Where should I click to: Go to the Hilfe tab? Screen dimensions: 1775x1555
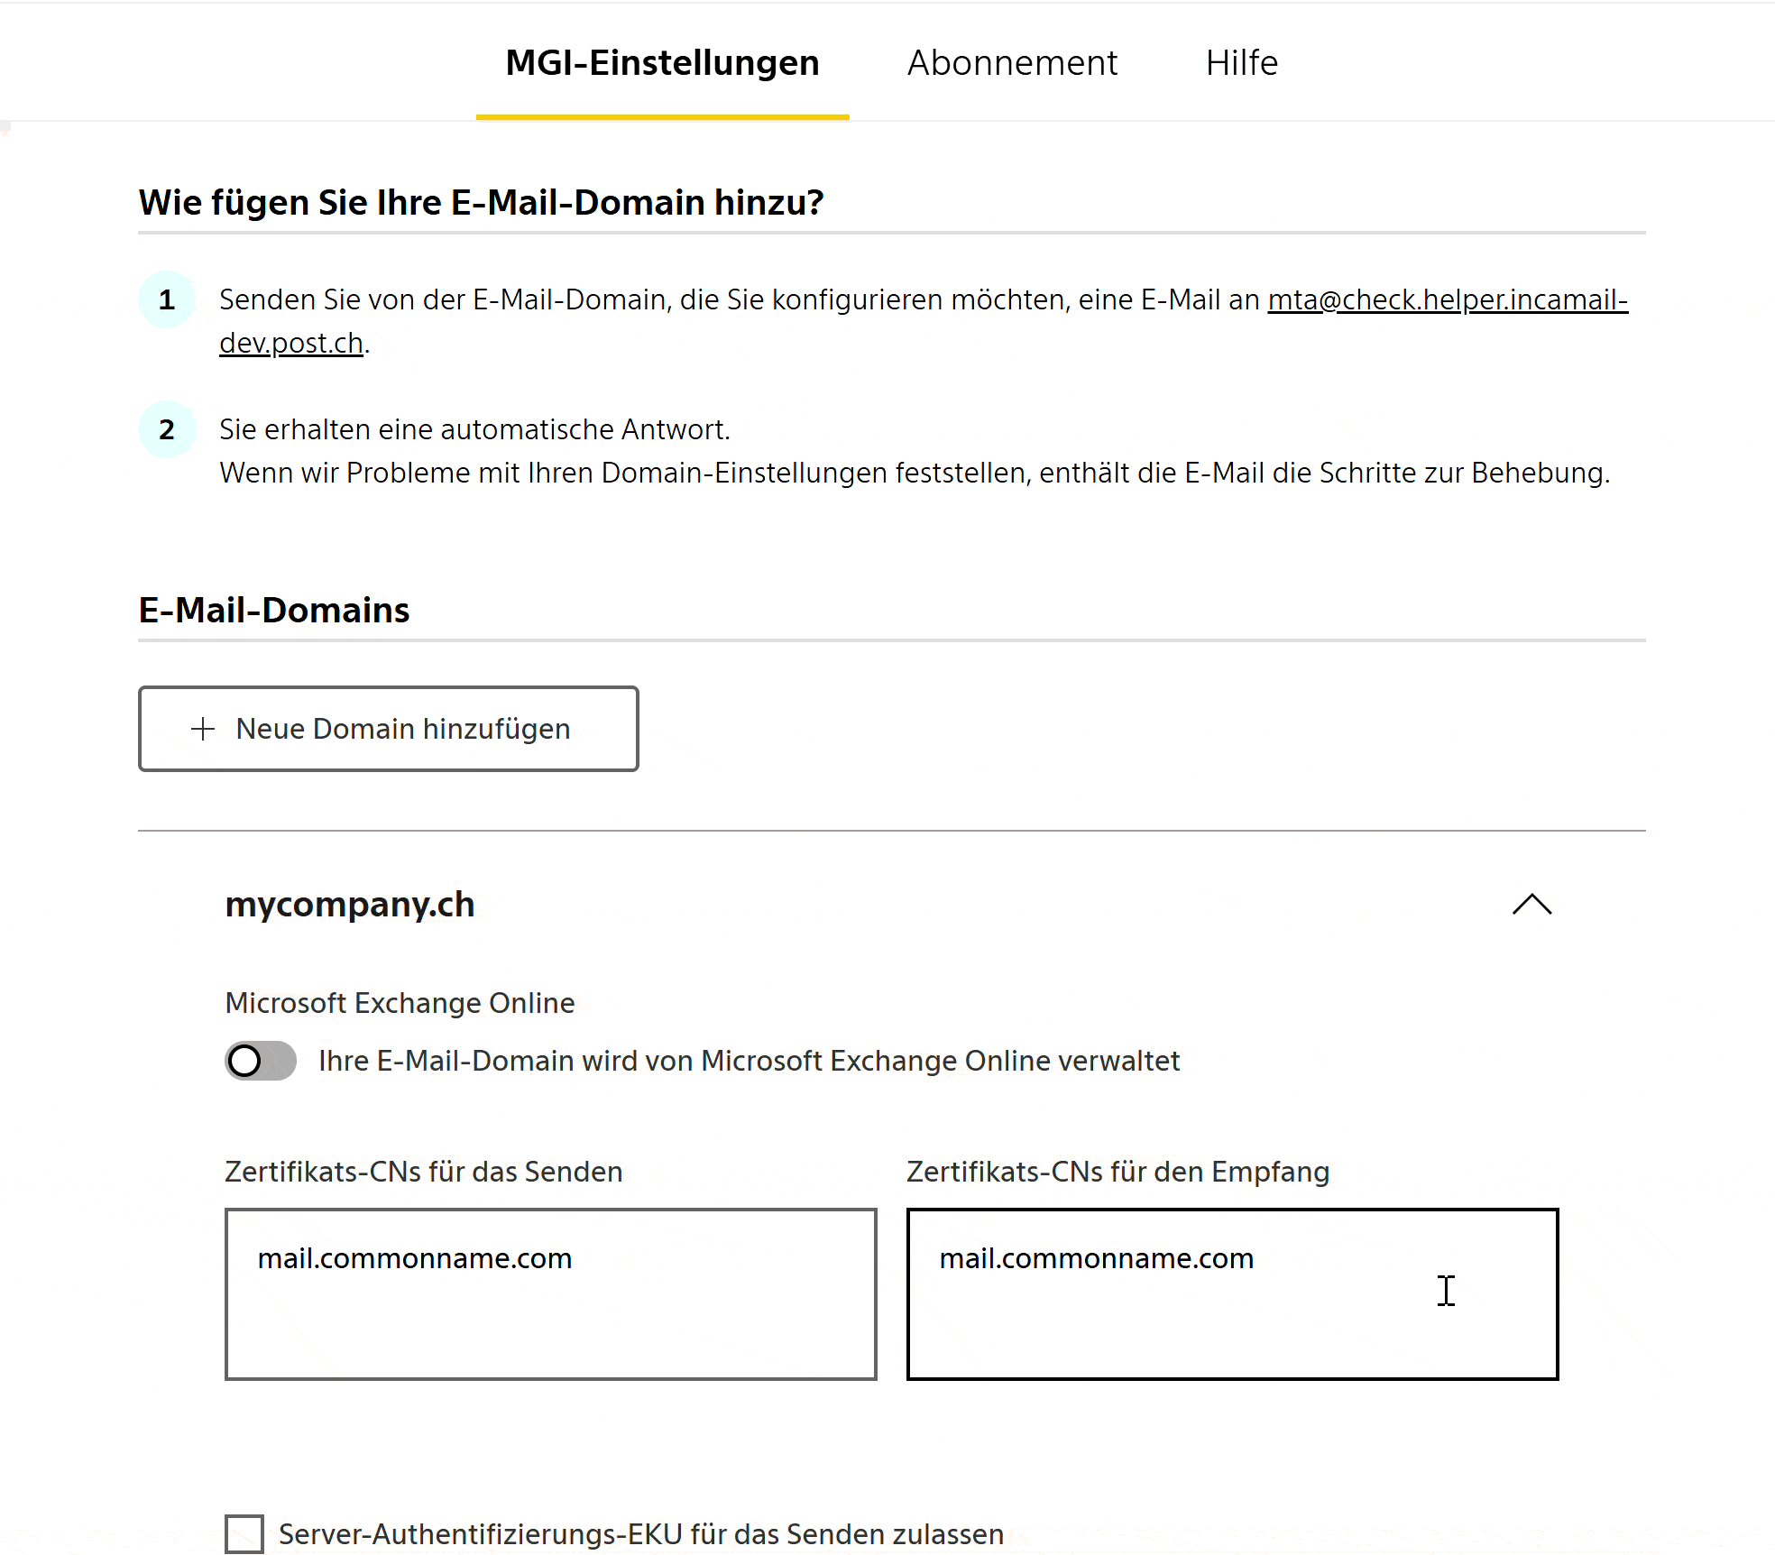(1241, 63)
